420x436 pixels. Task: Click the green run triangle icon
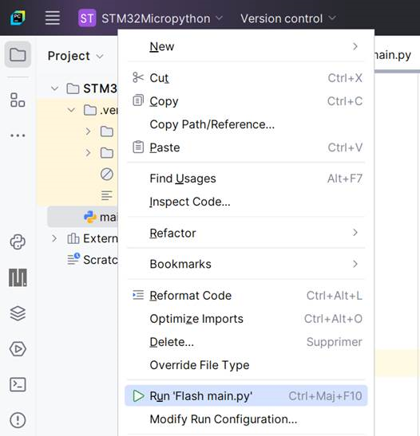pos(138,396)
